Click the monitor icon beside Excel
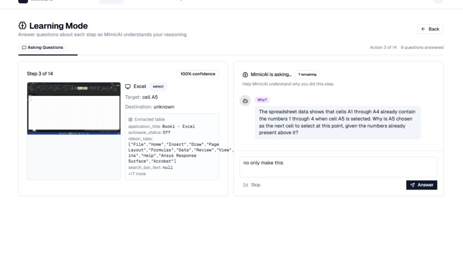 pyautogui.click(x=128, y=87)
